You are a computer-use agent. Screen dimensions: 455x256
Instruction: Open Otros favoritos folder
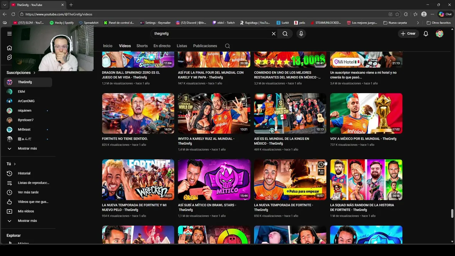439,23
